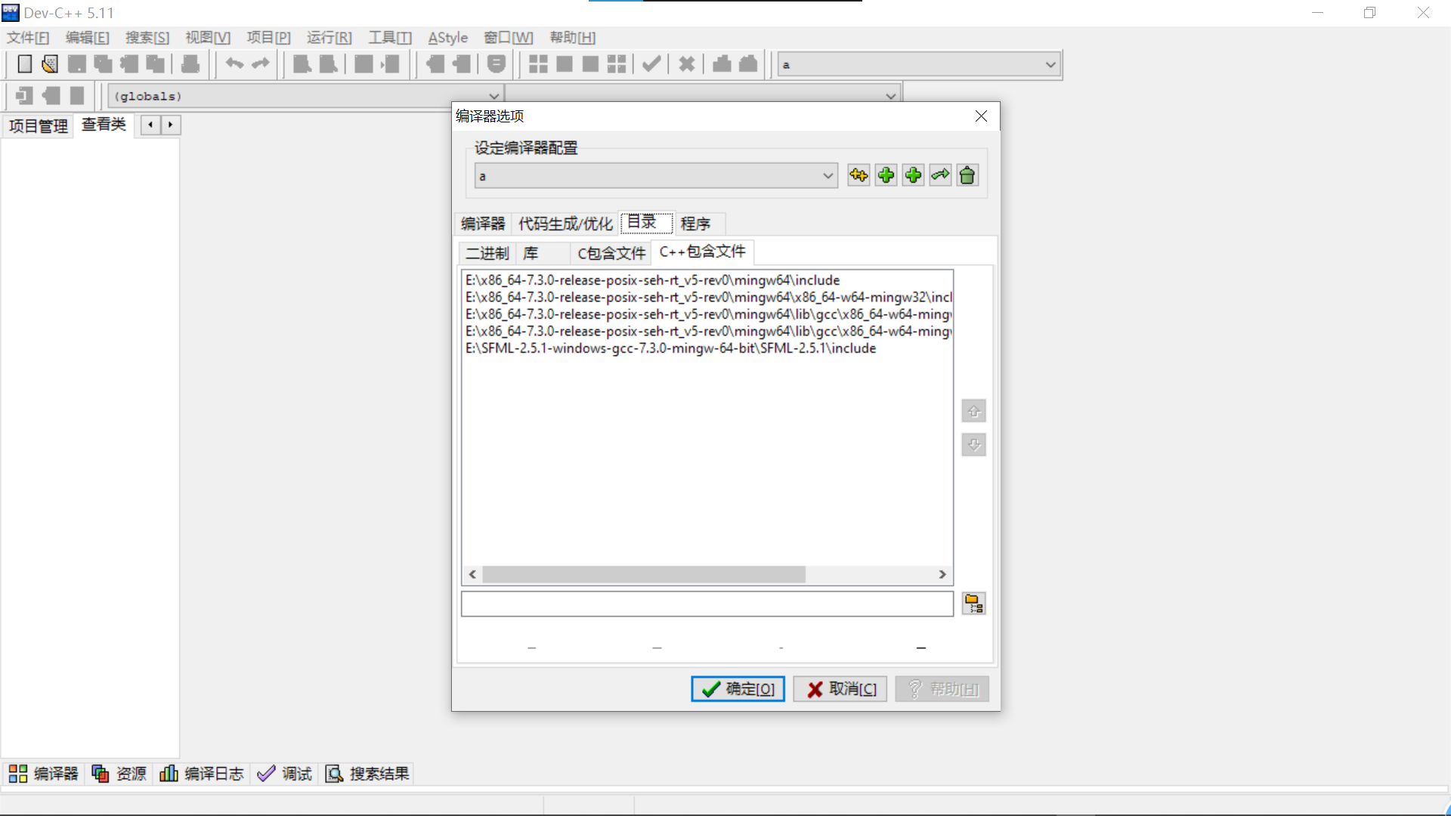1451x816 pixels.
Task: Switch to the 二进制 tab
Action: [486, 253]
